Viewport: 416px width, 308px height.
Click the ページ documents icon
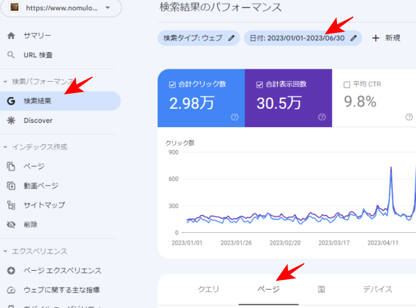(11, 167)
